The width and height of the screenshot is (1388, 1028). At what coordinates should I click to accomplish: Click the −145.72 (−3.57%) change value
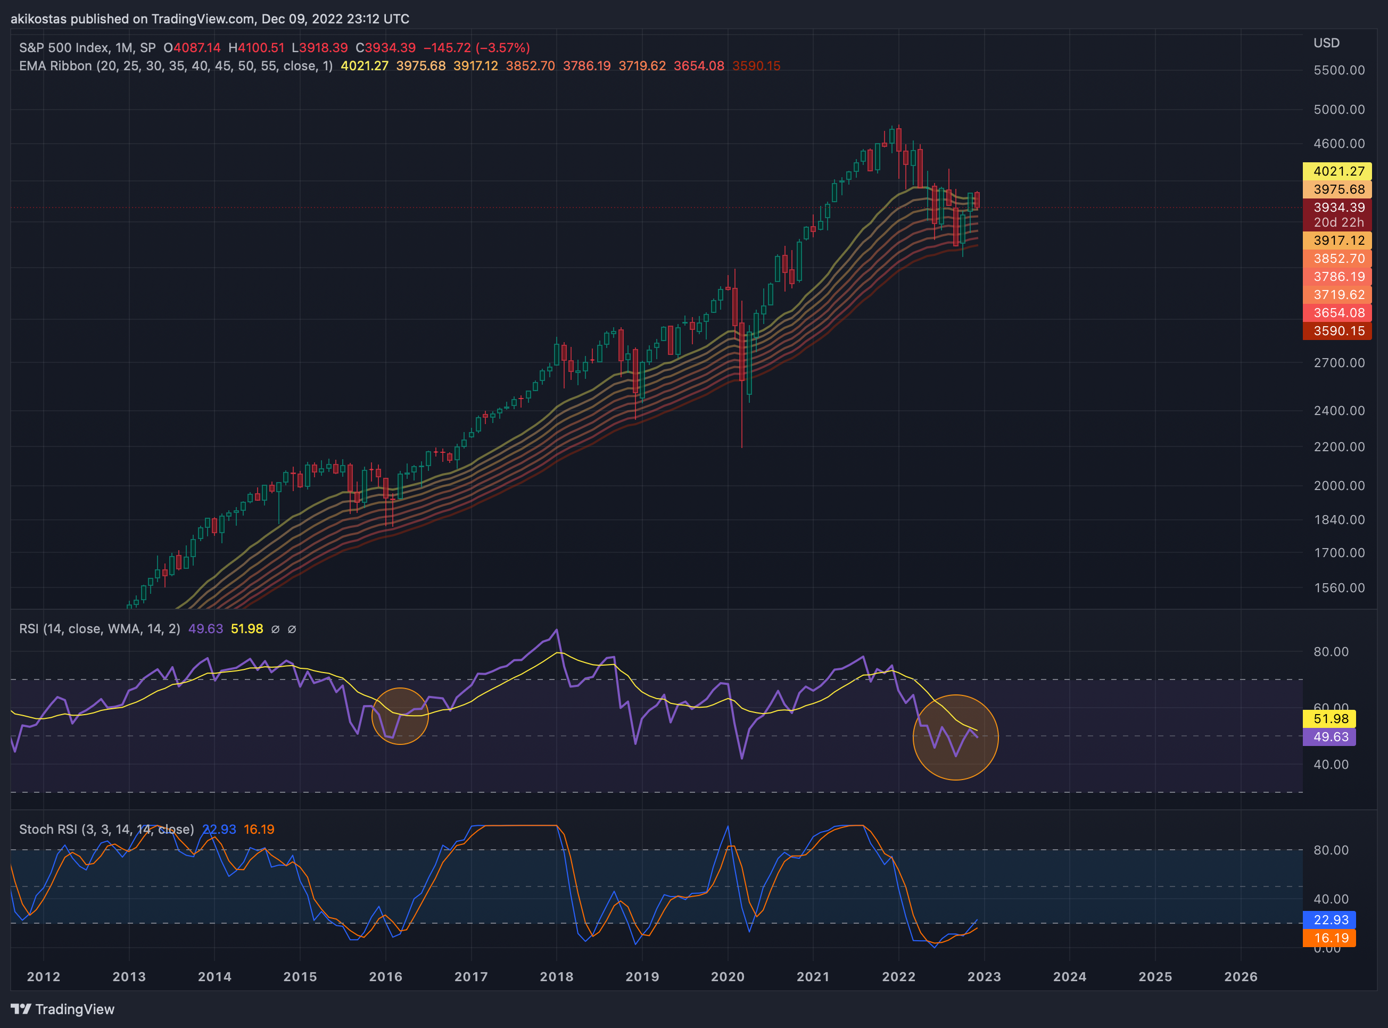pos(477,47)
